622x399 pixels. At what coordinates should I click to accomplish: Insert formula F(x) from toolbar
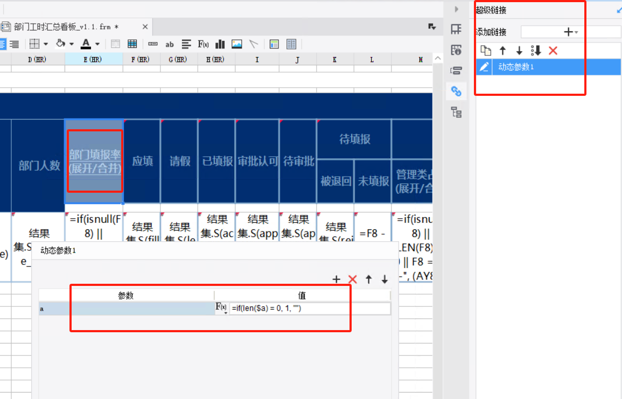[x=203, y=44]
